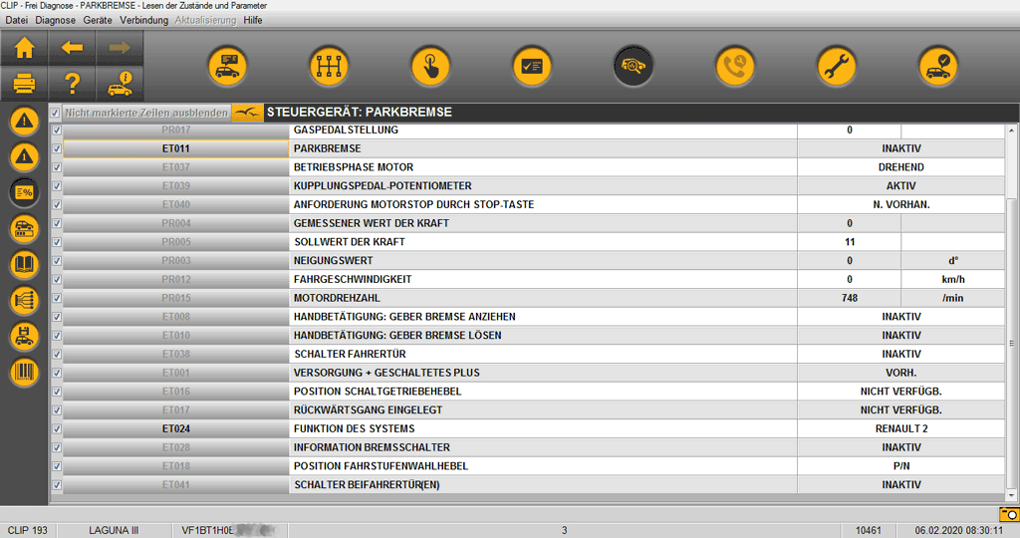Open the book documentation icon in sidebar
The image size is (1020, 538).
[x=25, y=265]
